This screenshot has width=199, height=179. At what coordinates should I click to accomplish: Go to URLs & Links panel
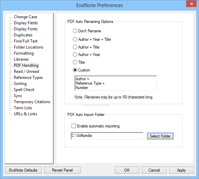coord(26,114)
